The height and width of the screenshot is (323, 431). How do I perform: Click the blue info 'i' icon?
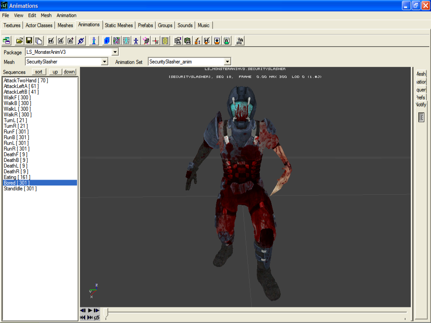[x=94, y=41]
